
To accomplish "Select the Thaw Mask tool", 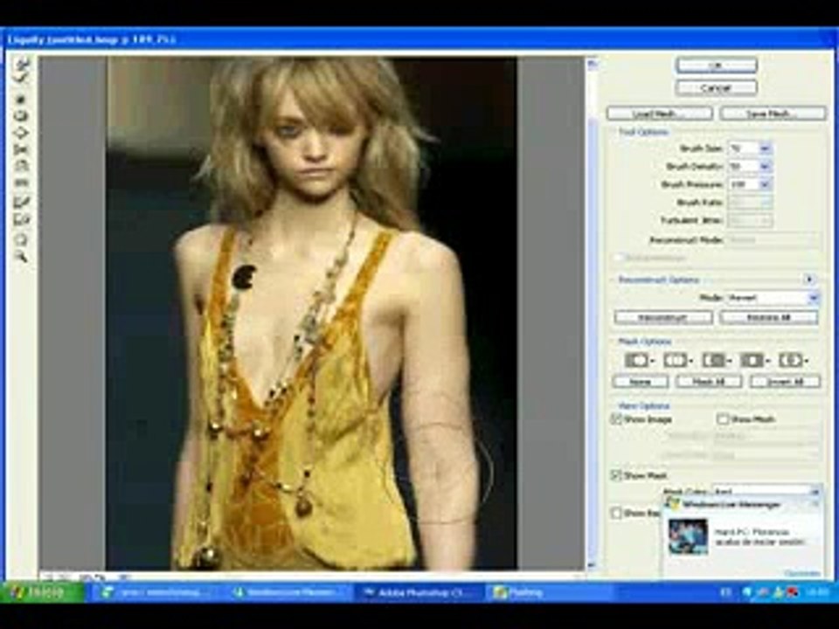I will (x=23, y=220).
